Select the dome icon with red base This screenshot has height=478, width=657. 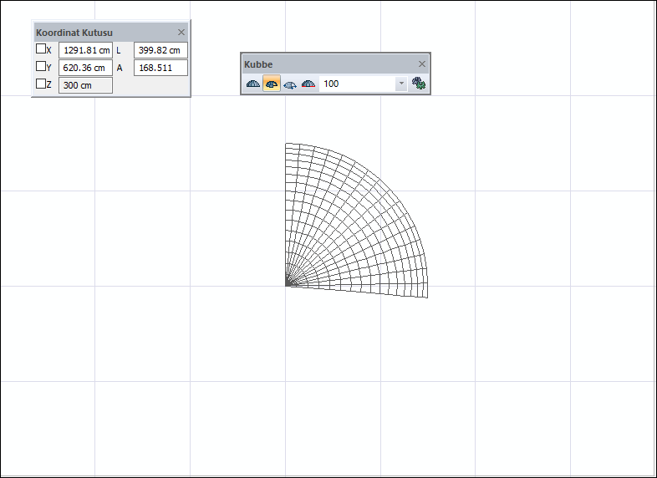pyautogui.click(x=308, y=84)
